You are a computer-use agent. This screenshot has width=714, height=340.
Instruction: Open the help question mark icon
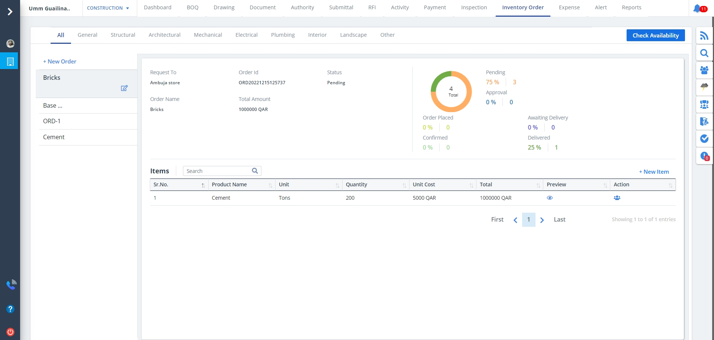click(10, 309)
